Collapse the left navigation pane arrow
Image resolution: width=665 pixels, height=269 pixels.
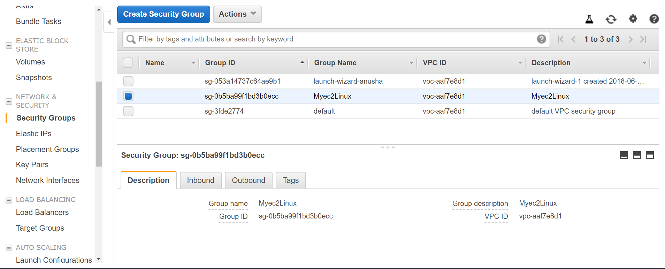coord(109,22)
